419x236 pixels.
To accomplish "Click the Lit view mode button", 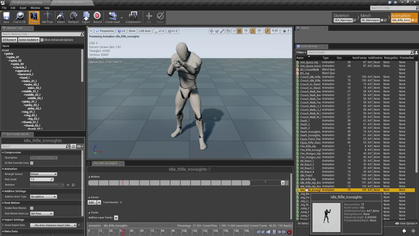I will pos(121,31).
